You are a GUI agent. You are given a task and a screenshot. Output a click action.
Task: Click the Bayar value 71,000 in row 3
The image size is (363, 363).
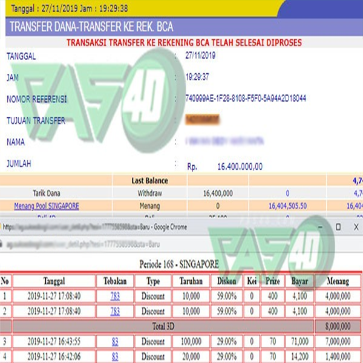pyautogui.click(x=299, y=341)
